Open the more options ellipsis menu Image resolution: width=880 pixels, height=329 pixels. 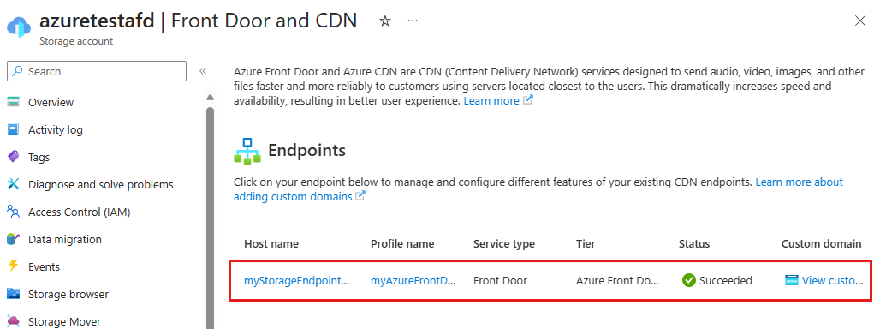click(x=413, y=21)
